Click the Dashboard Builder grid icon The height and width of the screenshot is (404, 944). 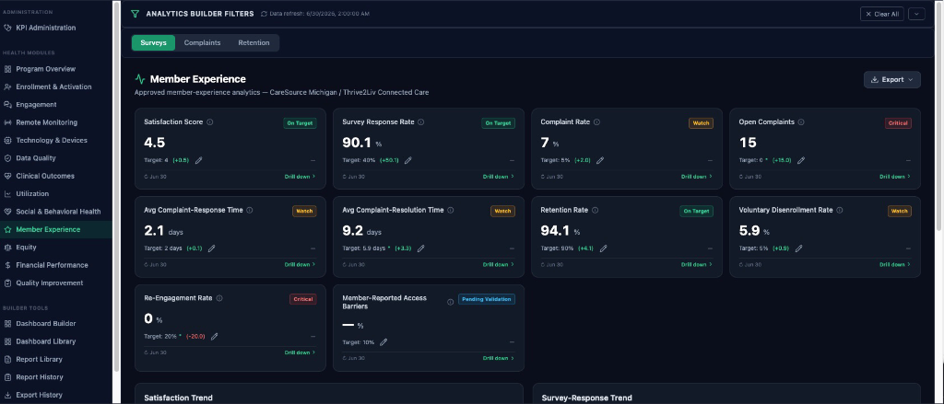tap(7, 323)
